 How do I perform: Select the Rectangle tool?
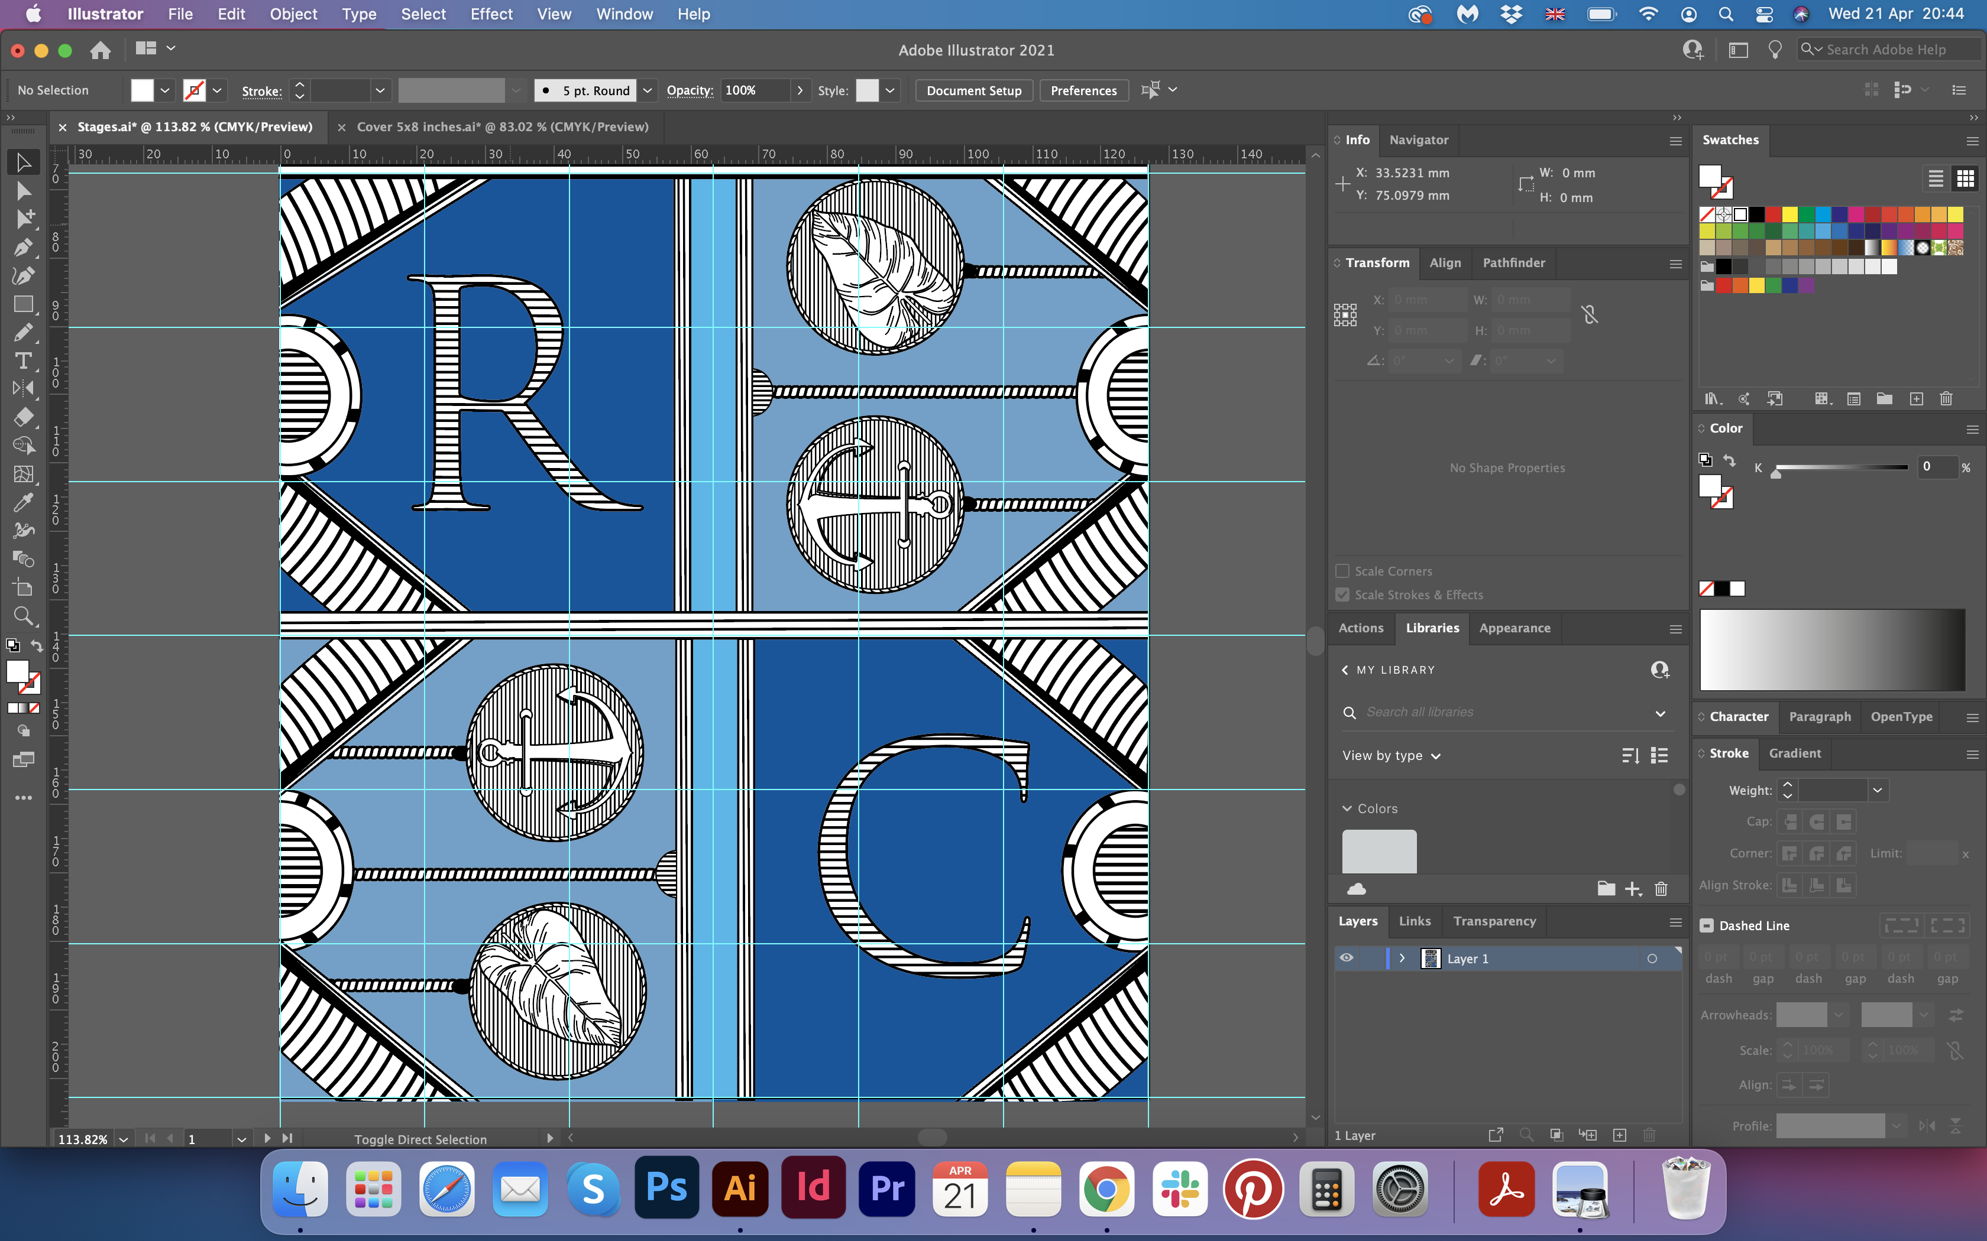23,304
